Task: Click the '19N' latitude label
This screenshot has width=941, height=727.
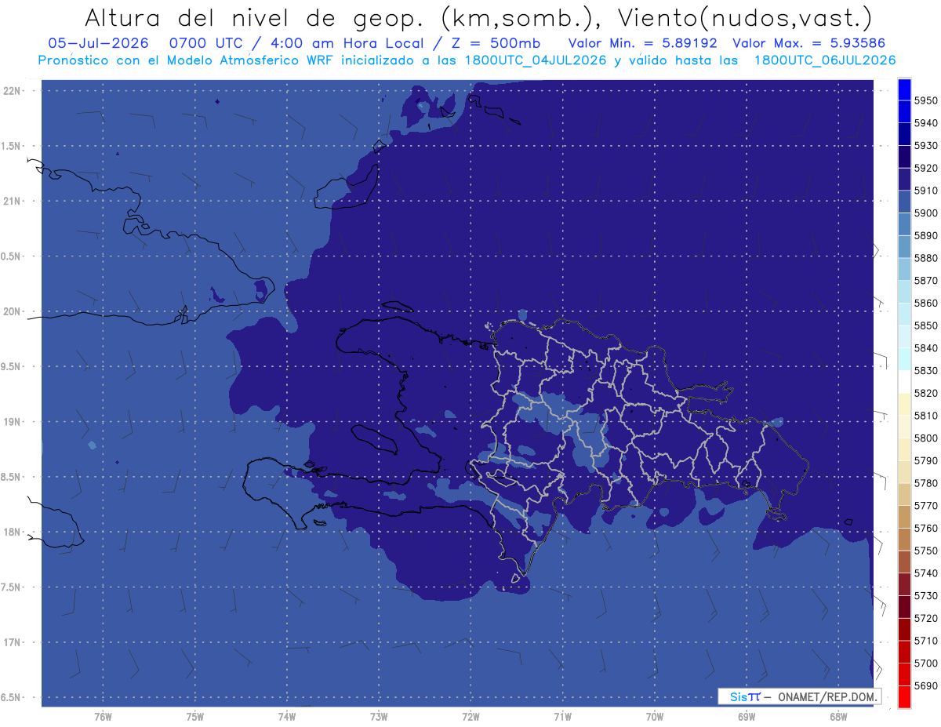Action: (x=12, y=422)
